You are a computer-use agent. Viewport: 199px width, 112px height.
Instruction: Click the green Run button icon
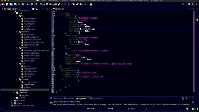coord(32,4)
